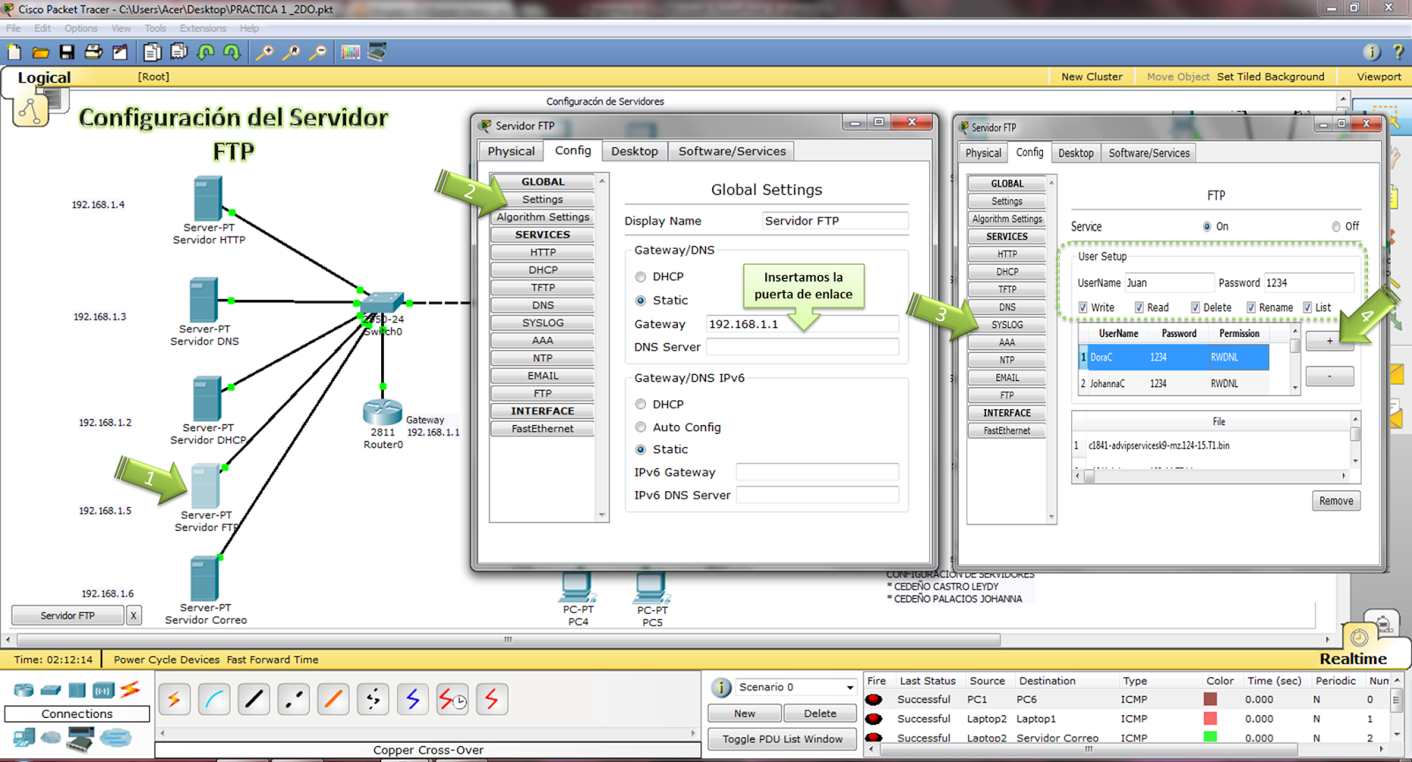This screenshot has height=762, width=1412.
Task: Select the Servidor HTTP server icon
Action: tap(208, 198)
